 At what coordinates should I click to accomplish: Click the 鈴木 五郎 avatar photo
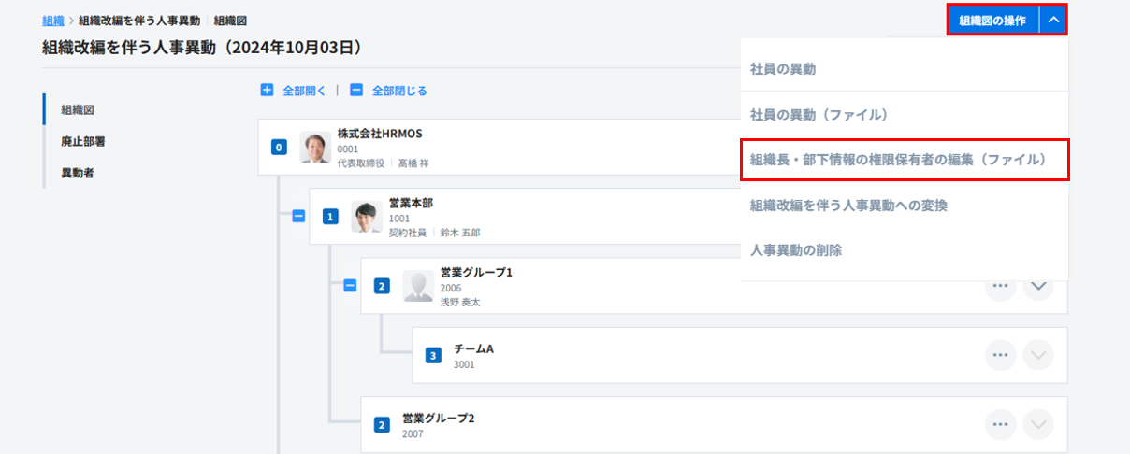367,217
